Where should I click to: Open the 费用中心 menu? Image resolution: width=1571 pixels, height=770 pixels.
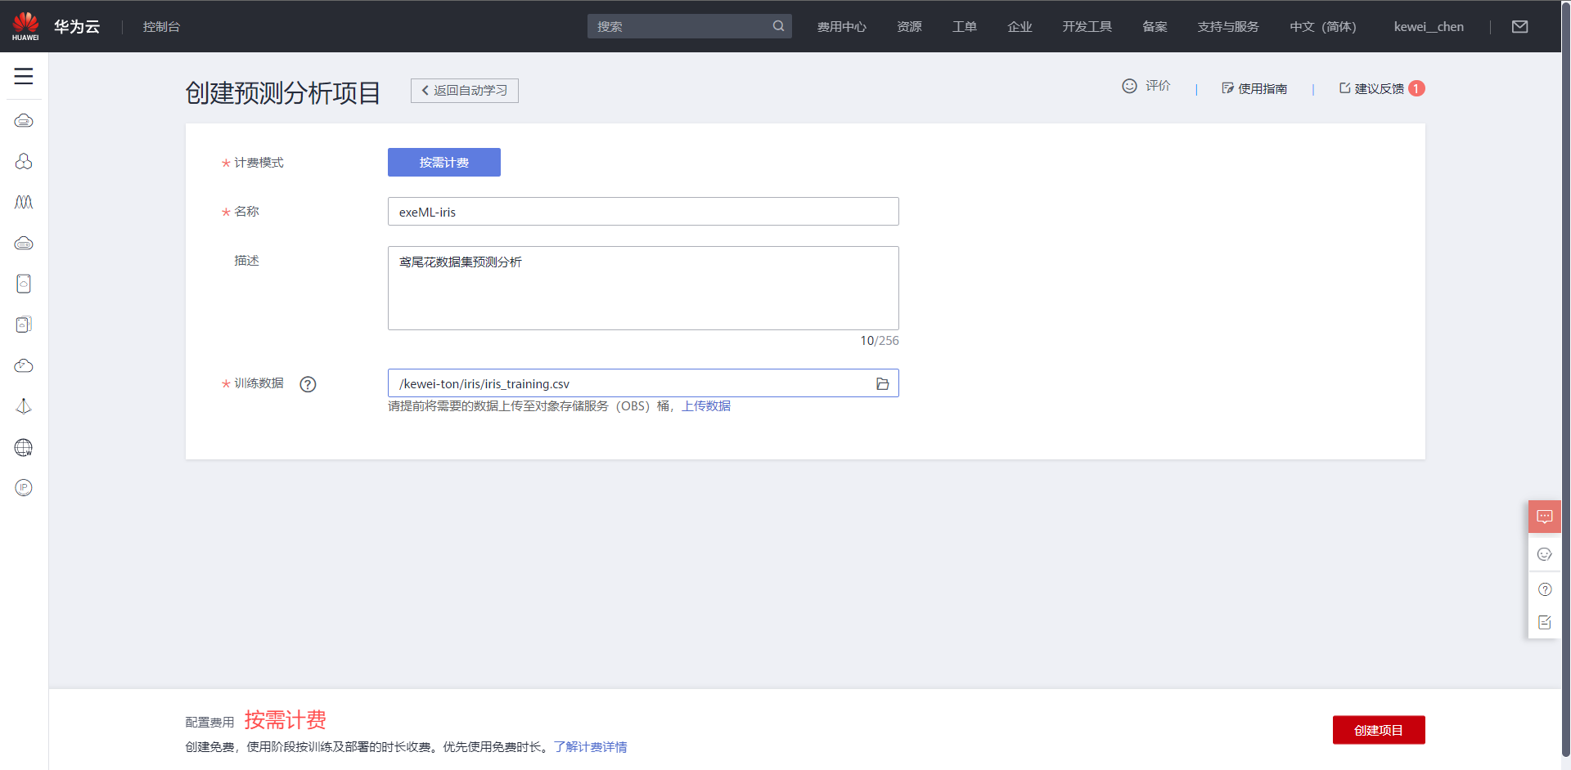click(x=842, y=27)
